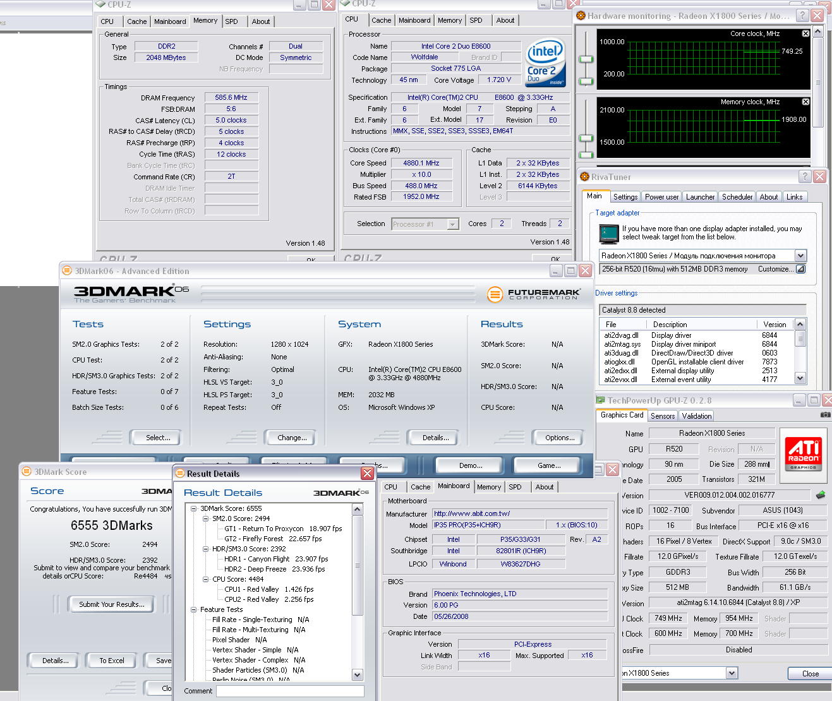Click the GPU-Z title bar chip icon

pos(600,400)
